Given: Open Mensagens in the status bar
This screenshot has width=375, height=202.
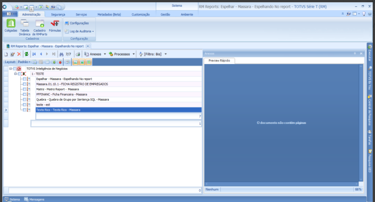Looking at the screenshot, I should click(x=34, y=199).
